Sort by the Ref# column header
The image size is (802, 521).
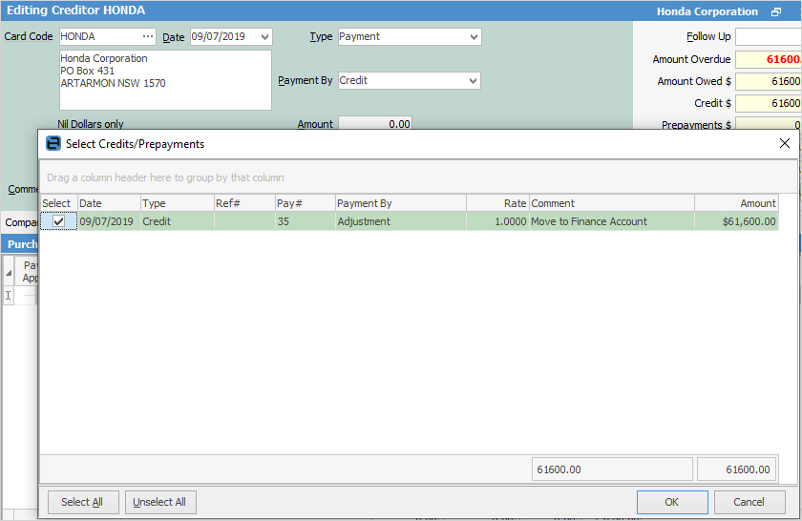(244, 203)
